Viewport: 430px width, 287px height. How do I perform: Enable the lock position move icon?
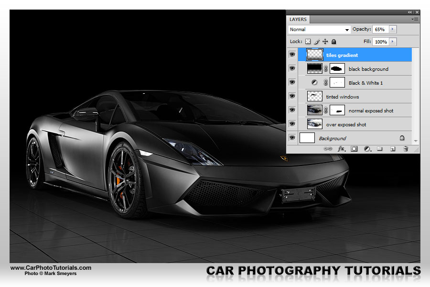coord(325,42)
